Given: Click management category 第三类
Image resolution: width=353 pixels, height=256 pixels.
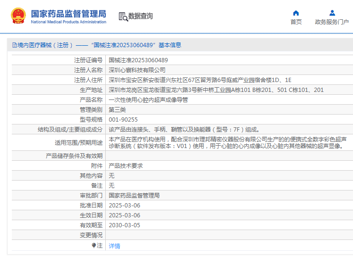Looking at the screenshot, I should [118, 109].
